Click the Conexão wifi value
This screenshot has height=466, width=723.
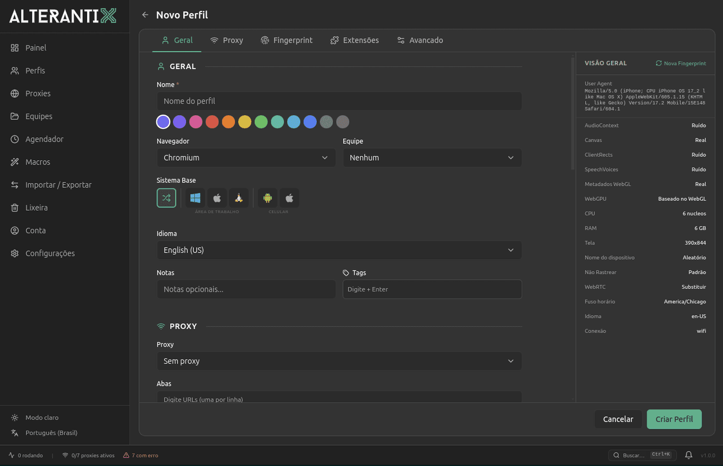point(702,331)
